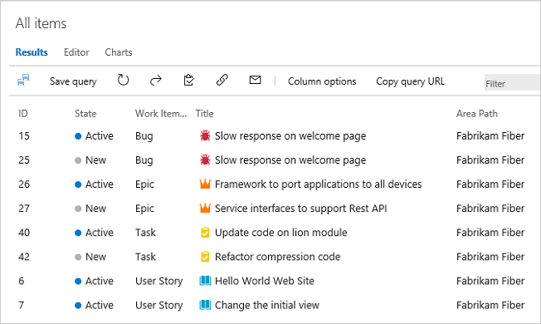Open 'Hello World Web Site'
This screenshot has width=541, height=324.
tap(265, 281)
